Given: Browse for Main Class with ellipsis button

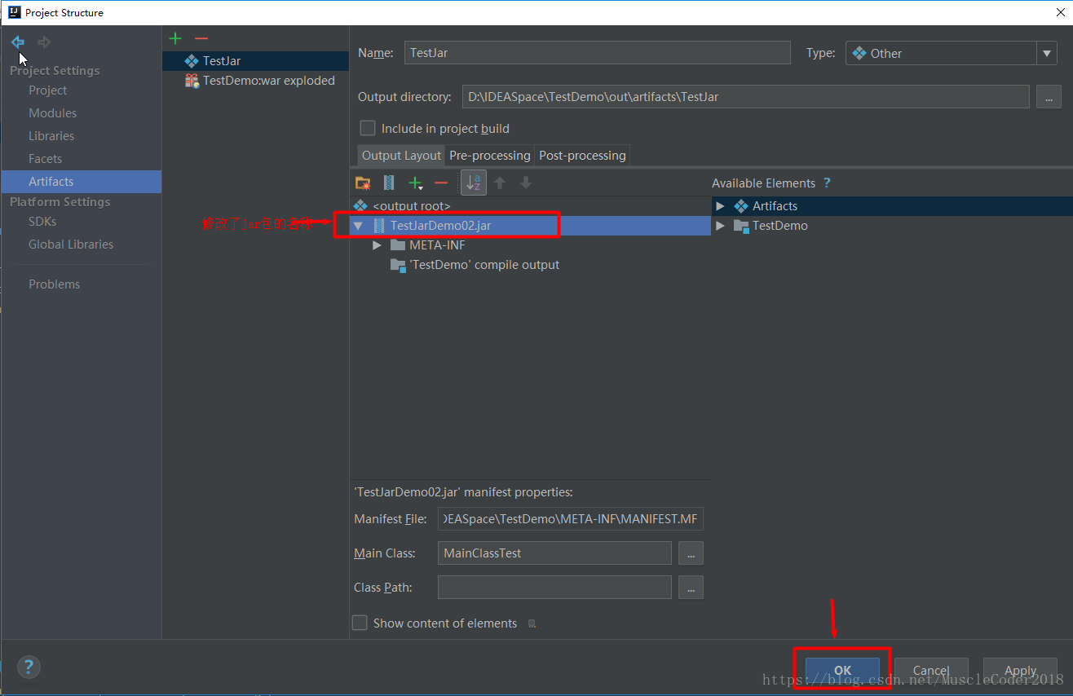Looking at the screenshot, I should coord(691,553).
